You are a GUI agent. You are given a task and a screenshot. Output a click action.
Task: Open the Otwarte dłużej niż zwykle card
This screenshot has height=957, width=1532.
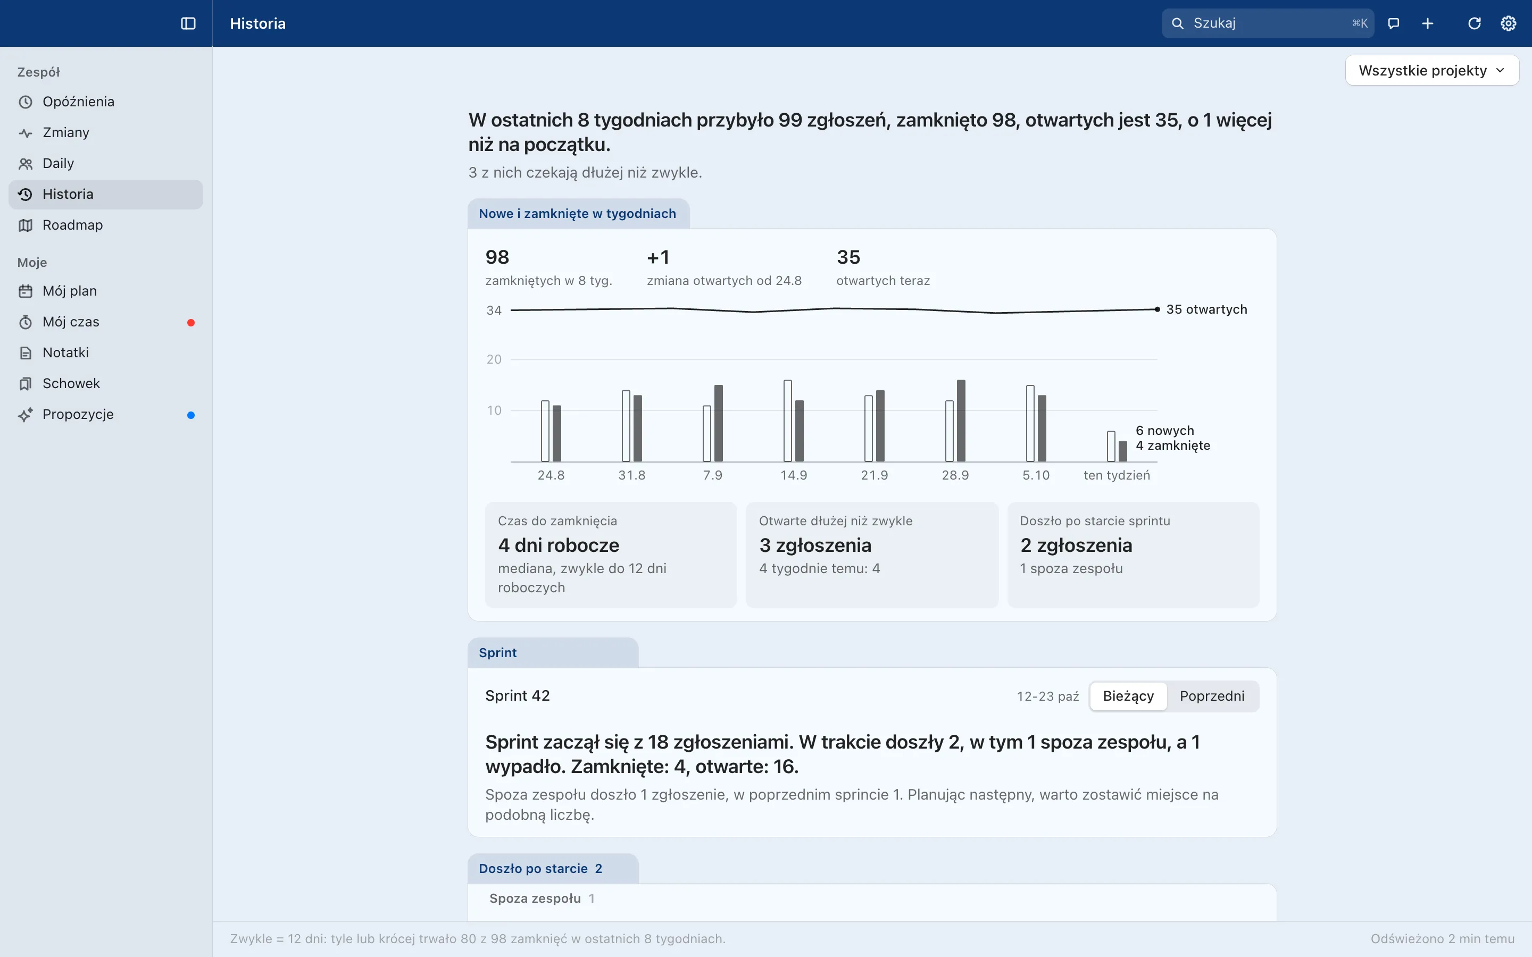872,555
